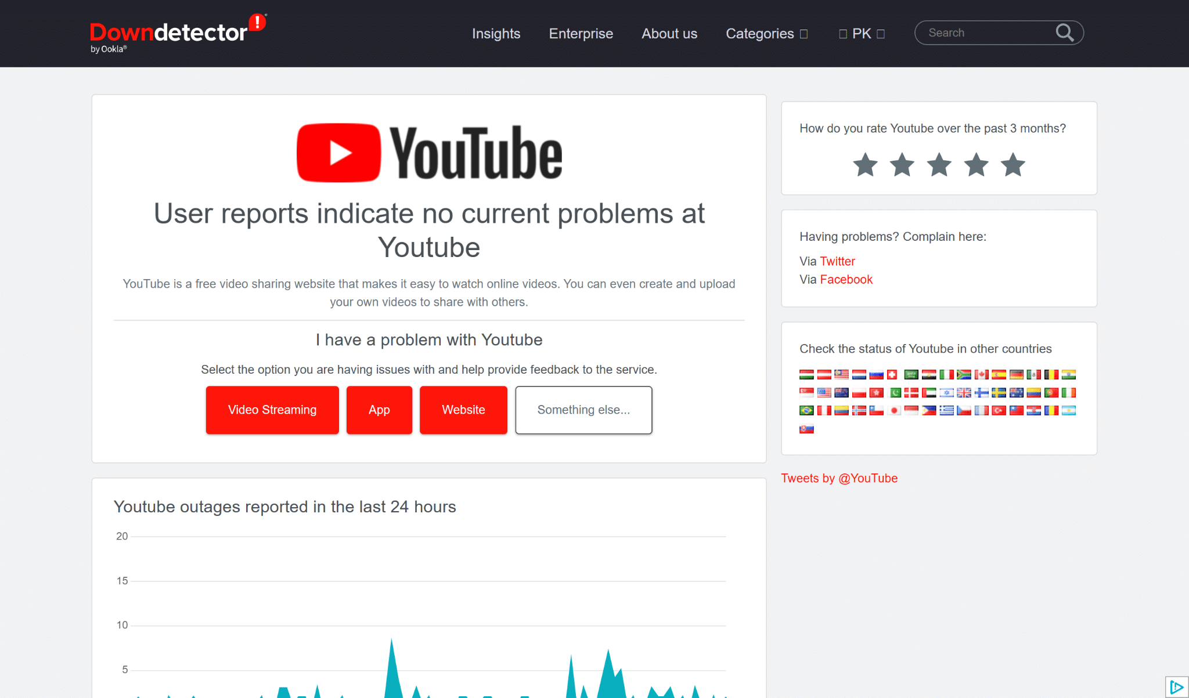Select the United States flag
This screenshot has height=698, width=1189.
(824, 392)
